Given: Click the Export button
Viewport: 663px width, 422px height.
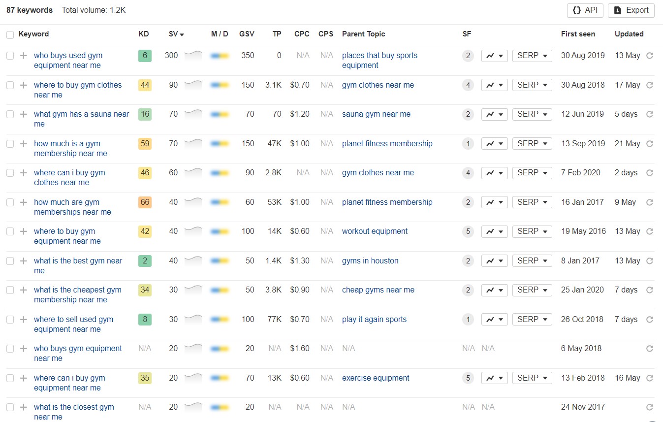Looking at the screenshot, I should click(x=631, y=10).
